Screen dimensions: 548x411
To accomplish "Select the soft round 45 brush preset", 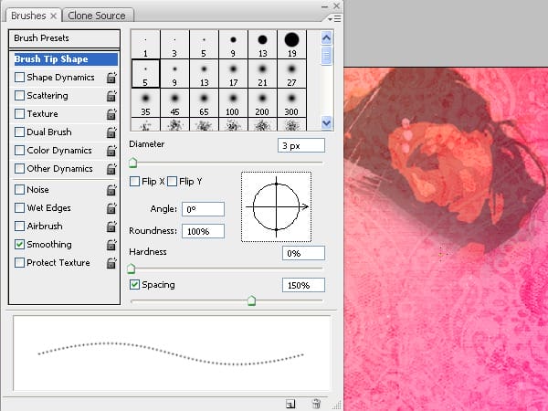I will (x=174, y=103).
